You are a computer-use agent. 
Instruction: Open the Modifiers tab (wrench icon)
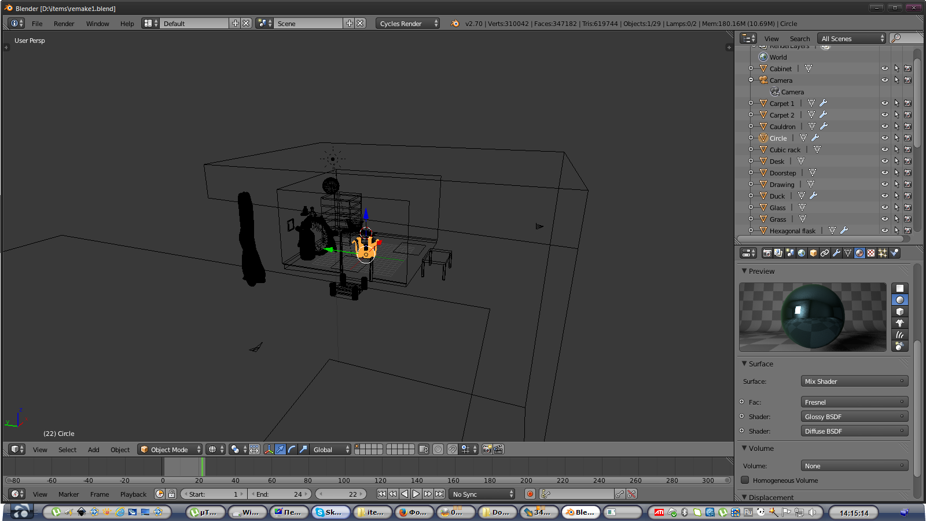tap(836, 253)
